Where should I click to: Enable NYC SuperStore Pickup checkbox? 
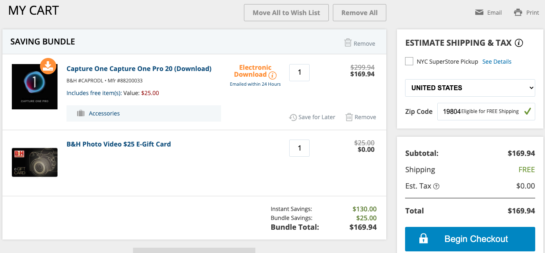click(x=409, y=62)
